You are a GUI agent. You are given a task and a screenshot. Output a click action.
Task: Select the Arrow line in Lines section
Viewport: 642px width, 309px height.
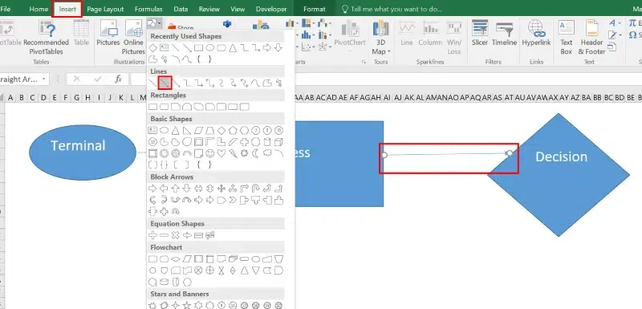tap(165, 83)
